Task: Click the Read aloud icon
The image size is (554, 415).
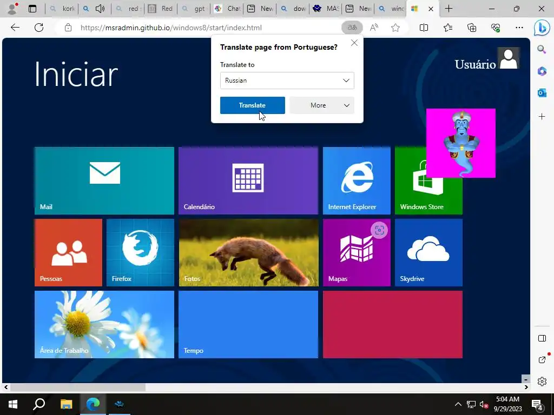Action: tap(374, 28)
